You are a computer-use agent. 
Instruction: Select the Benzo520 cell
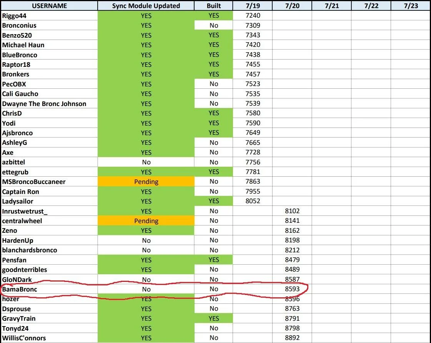pos(49,35)
